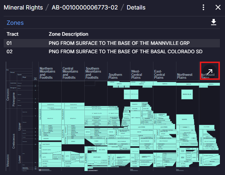This screenshot has height=175, width=225.
Task: Download the Zones table
Action: point(214,23)
